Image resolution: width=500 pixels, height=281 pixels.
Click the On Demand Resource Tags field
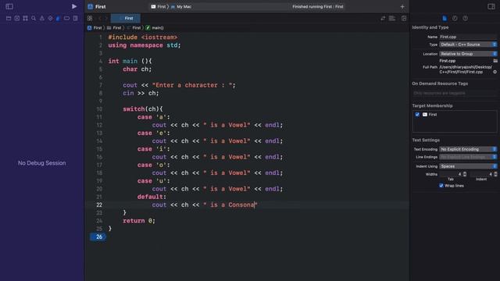click(455, 94)
